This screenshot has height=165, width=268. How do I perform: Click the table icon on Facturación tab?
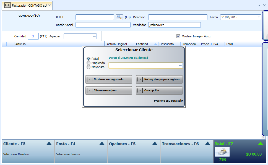point(7,6)
